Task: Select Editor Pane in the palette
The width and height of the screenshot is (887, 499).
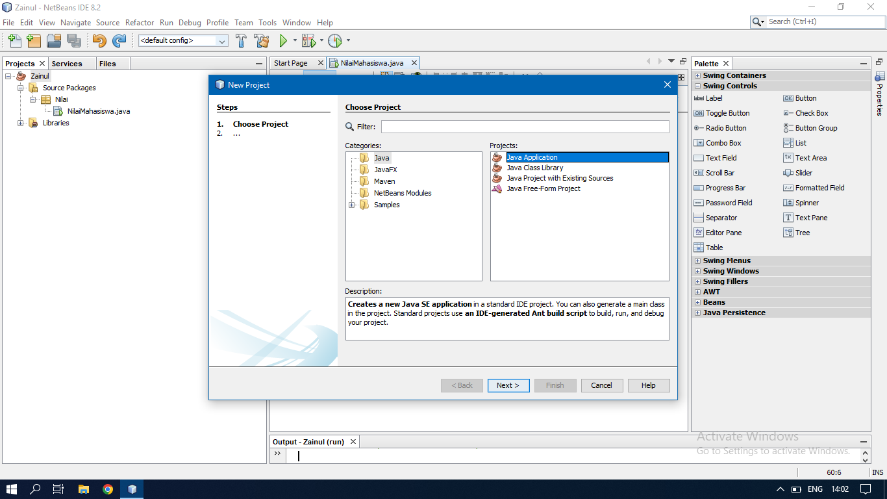Action: [718, 233]
